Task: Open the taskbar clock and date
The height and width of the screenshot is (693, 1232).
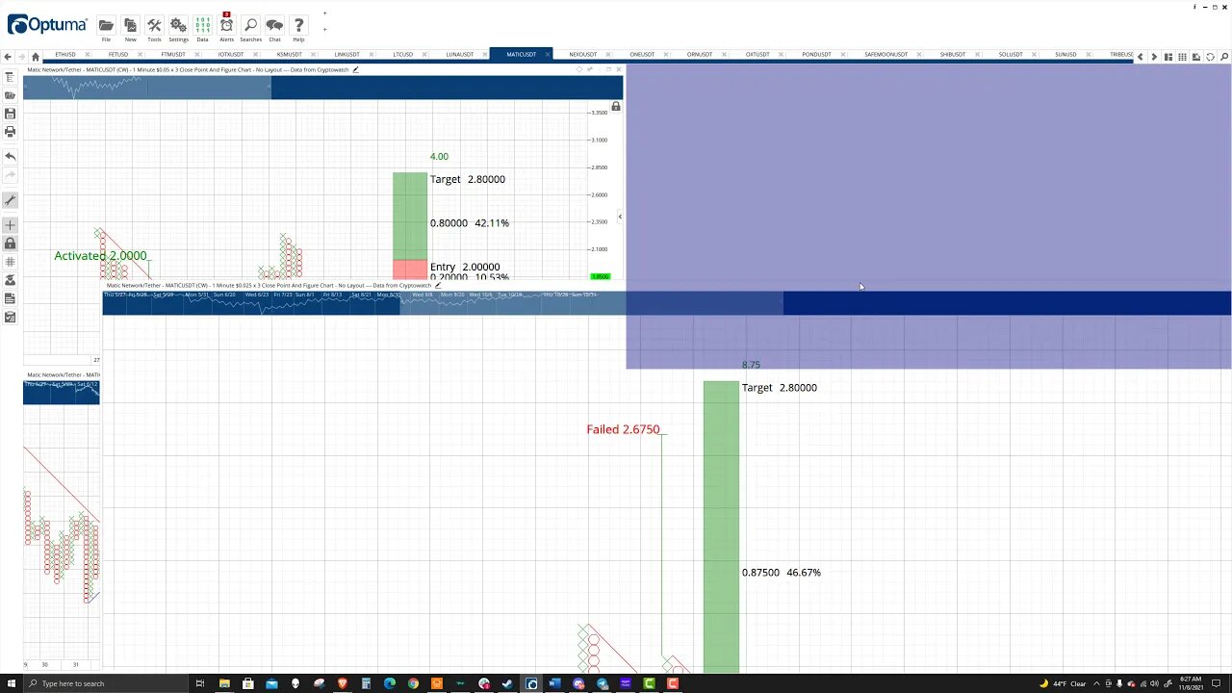Action: 1191,683
